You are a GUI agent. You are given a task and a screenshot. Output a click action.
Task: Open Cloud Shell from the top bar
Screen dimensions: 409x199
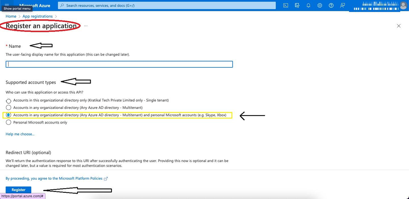click(286, 5)
